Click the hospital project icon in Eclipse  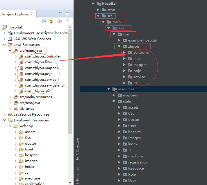point(4,27)
